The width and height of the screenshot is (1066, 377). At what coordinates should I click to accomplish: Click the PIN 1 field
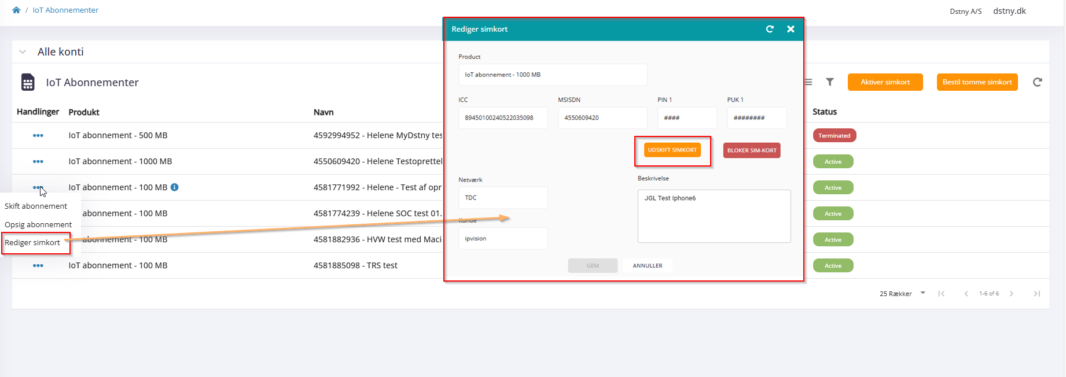coord(687,117)
